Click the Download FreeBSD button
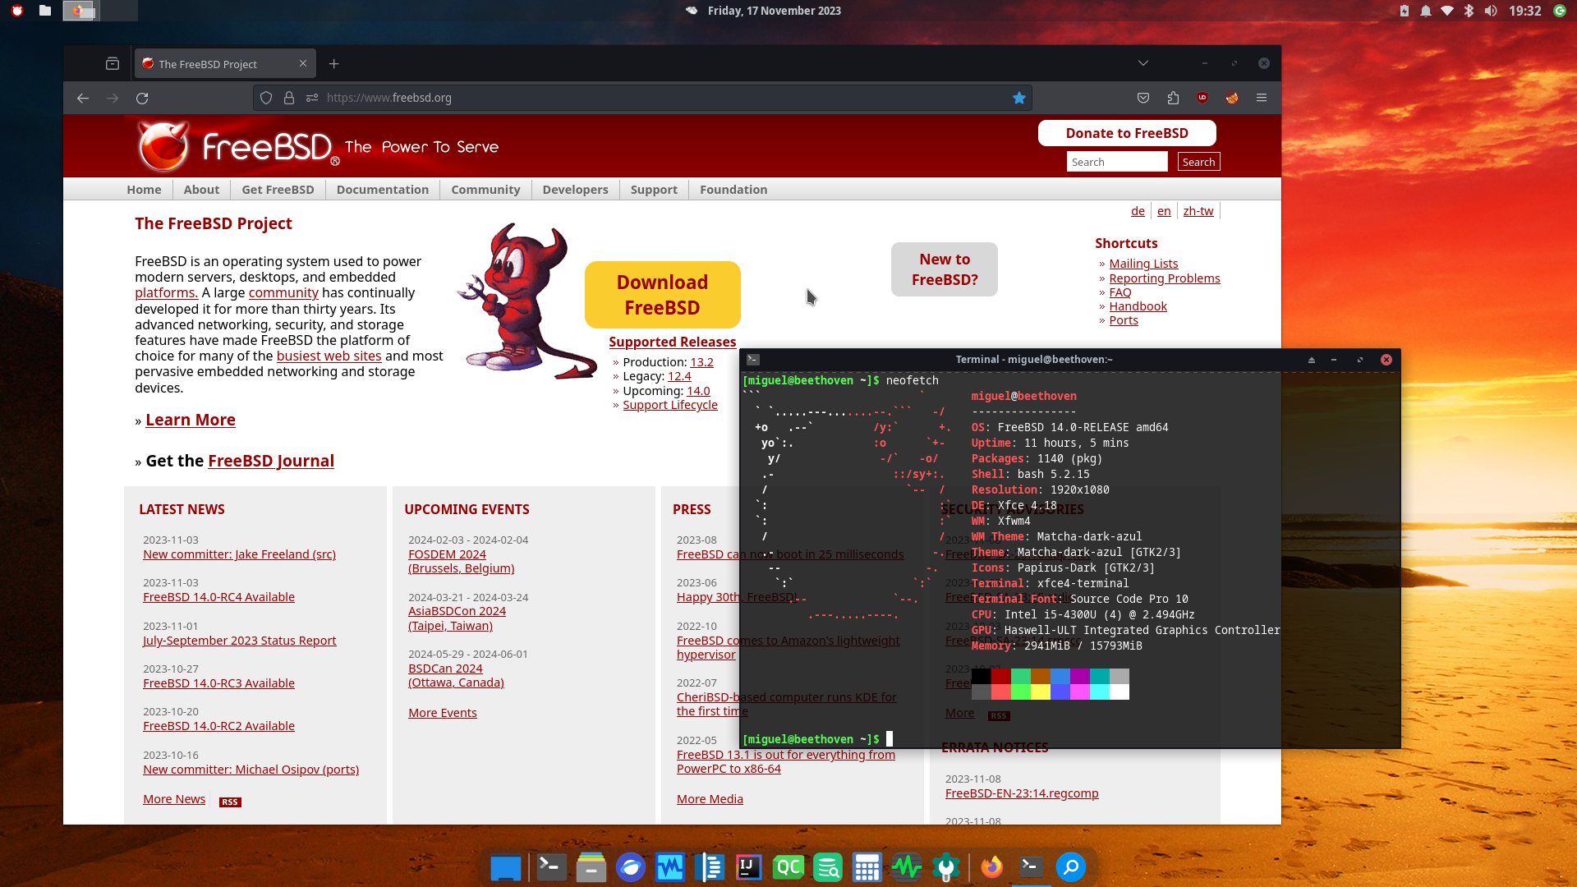The image size is (1577, 887). 662,295
